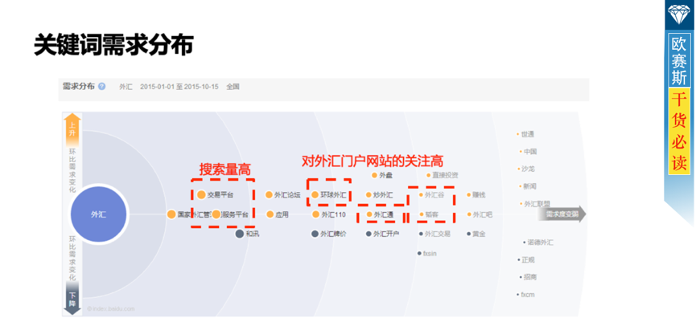Click the orange dot next to 外汇110
This screenshot has width=696, height=318.
pyautogui.click(x=315, y=214)
